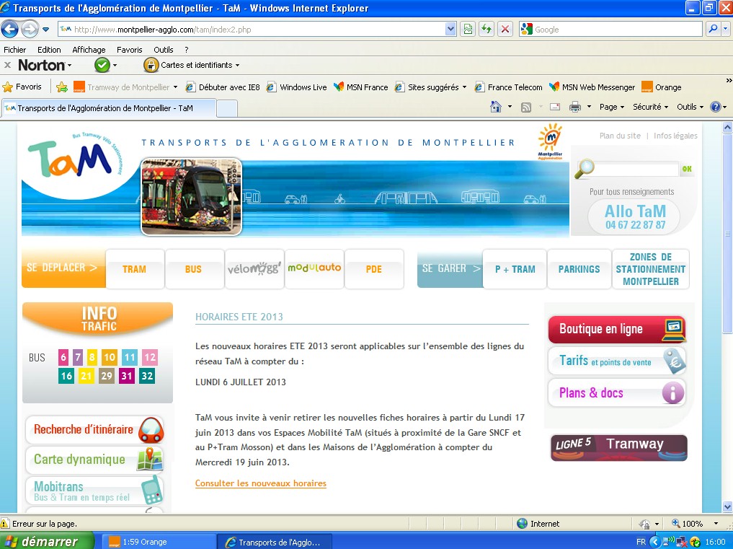733x549 pixels.
Task: Select the bus line 31 colored square
Action: (127, 376)
